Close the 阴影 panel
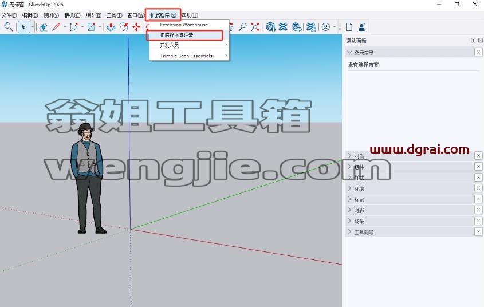The image size is (484, 307). 478,210
